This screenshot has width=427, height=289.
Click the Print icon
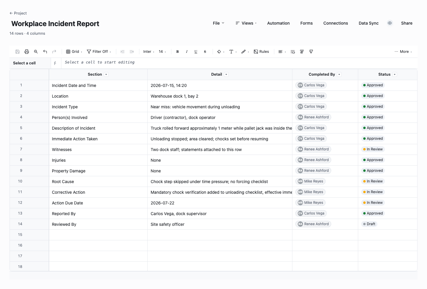[27, 52]
